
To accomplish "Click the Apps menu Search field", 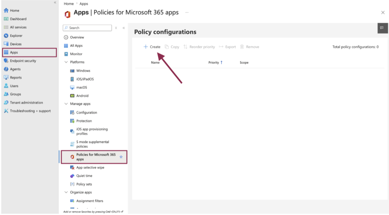I will tap(87, 28).
